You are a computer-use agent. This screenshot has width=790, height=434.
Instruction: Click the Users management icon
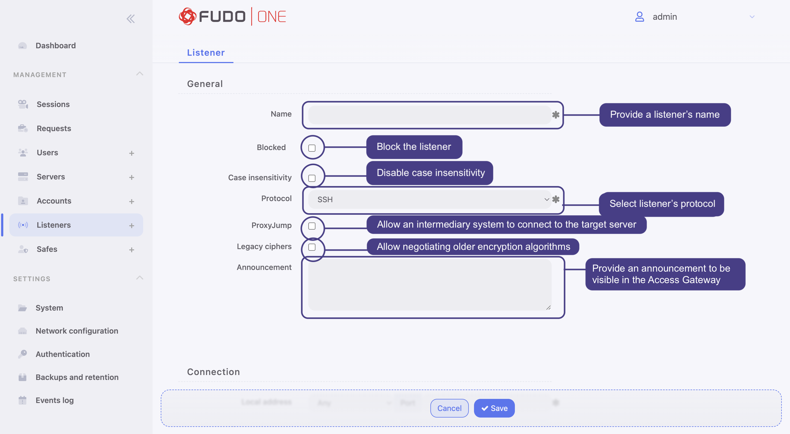point(22,152)
